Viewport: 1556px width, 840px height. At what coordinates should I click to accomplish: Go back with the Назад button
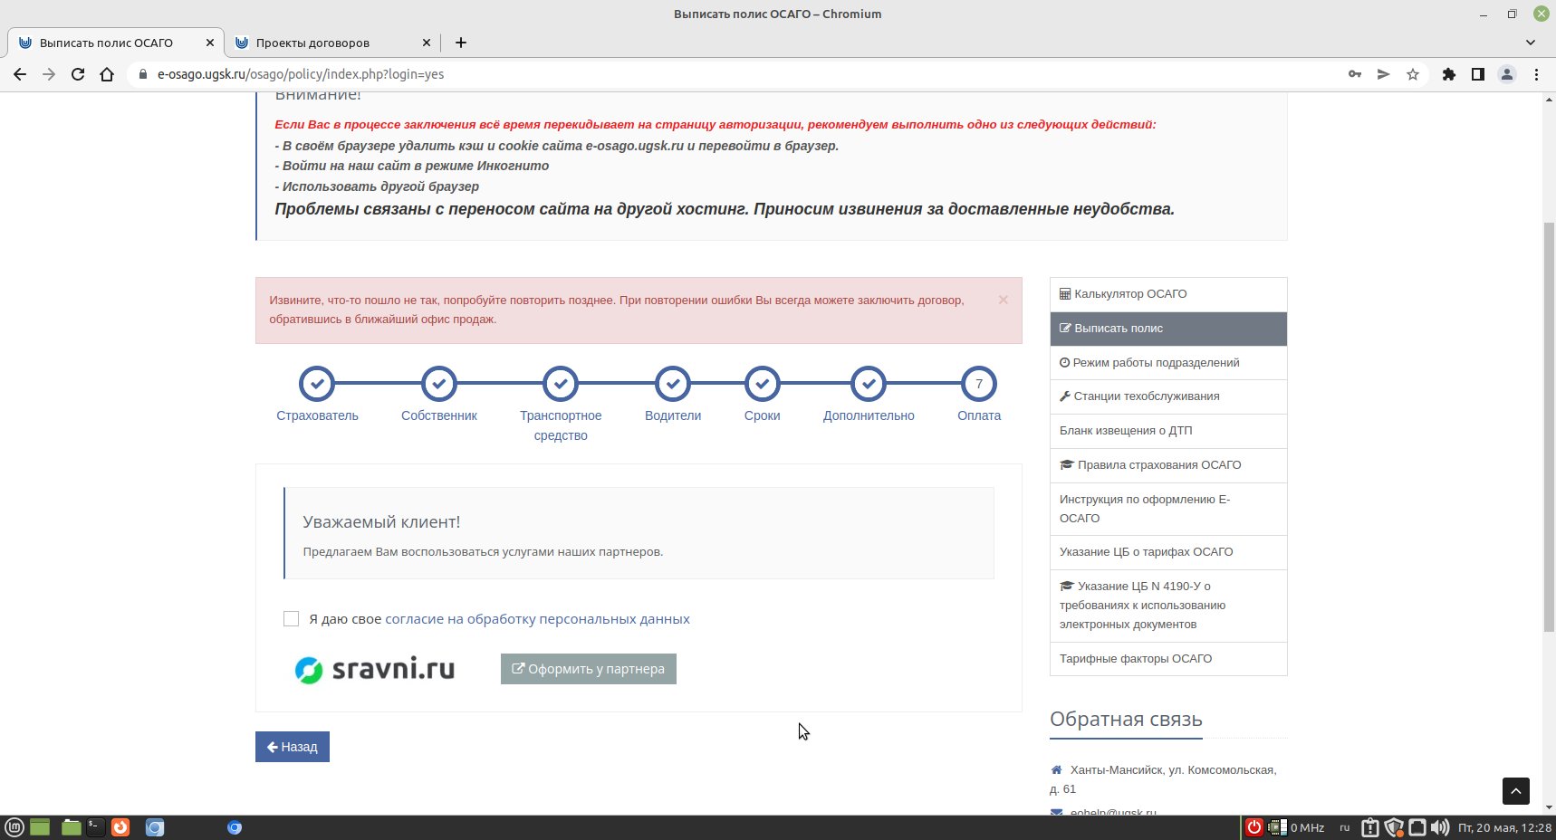pos(293,747)
